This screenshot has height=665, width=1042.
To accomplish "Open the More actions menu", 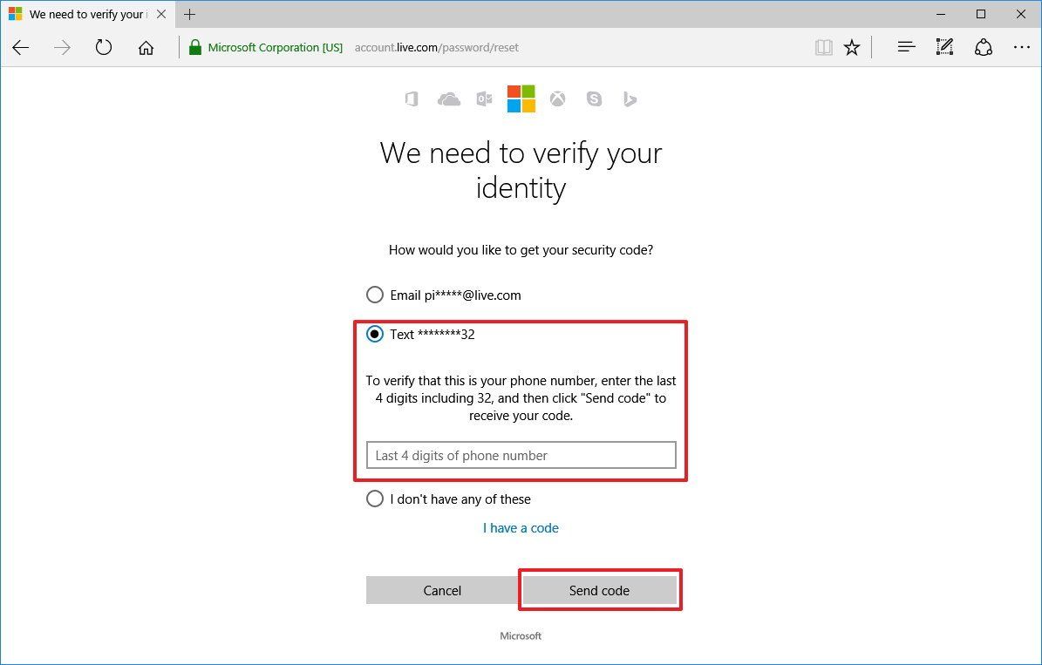I will pyautogui.click(x=1022, y=47).
